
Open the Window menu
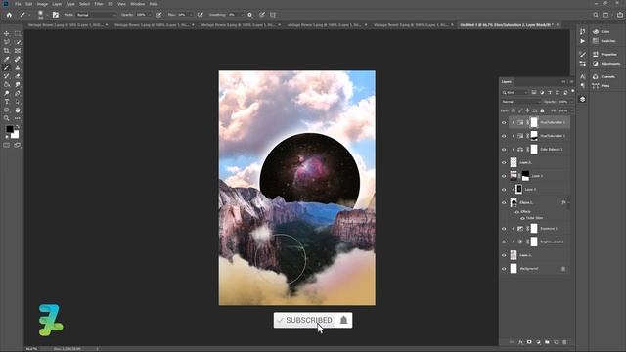pyautogui.click(x=138, y=4)
